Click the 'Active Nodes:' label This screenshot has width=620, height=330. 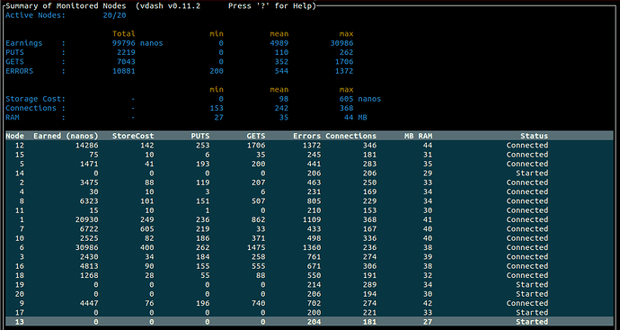pos(36,15)
